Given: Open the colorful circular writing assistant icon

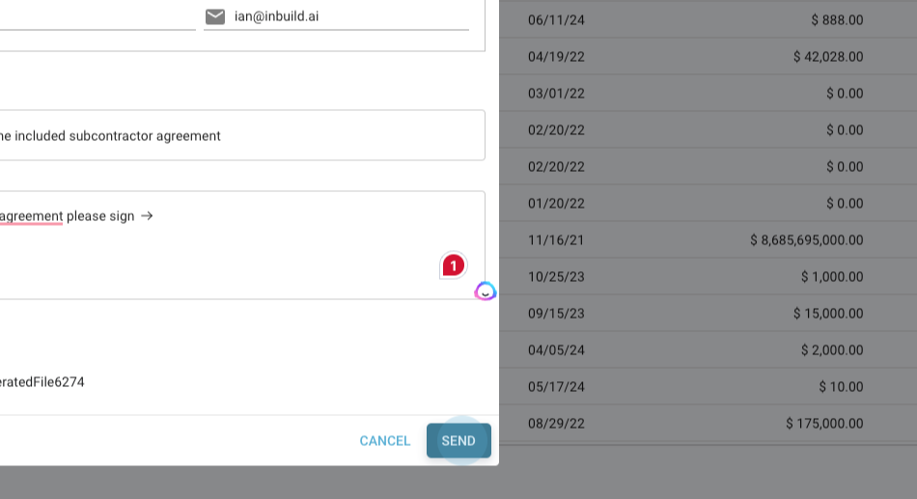Looking at the screenshot, I should [486, 291].
